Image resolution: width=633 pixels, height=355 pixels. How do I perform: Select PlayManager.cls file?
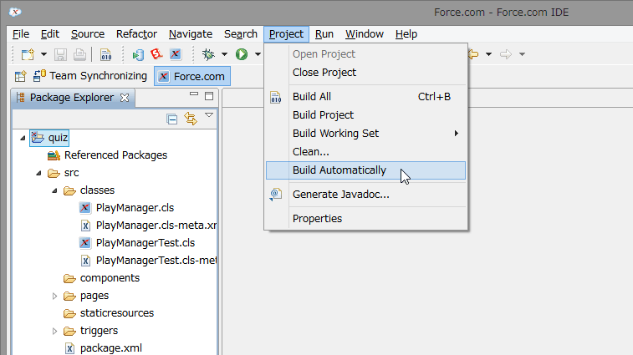click(x=126, y=208)
